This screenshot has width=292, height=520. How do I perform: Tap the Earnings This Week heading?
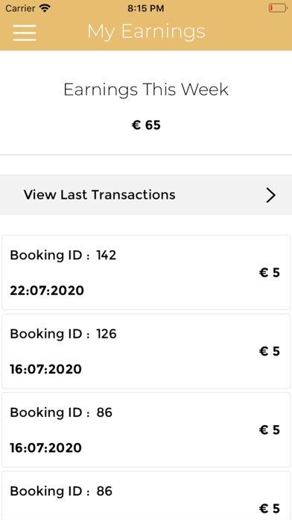pyautogui.click(x=146, y=90)
